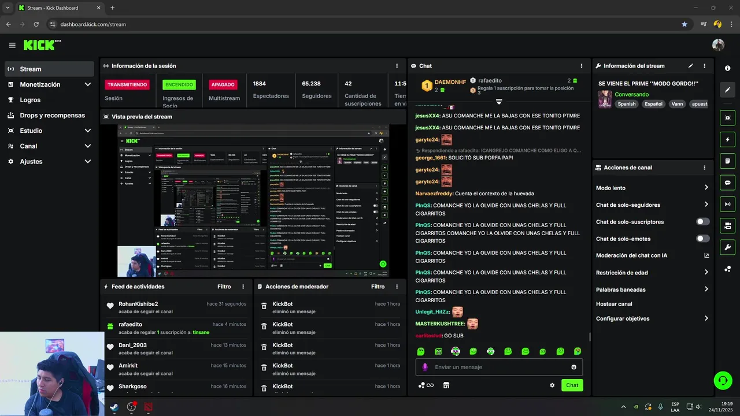740x416 pixels.
Task: Expand Restricción de edad options
Action: (706, 273)
